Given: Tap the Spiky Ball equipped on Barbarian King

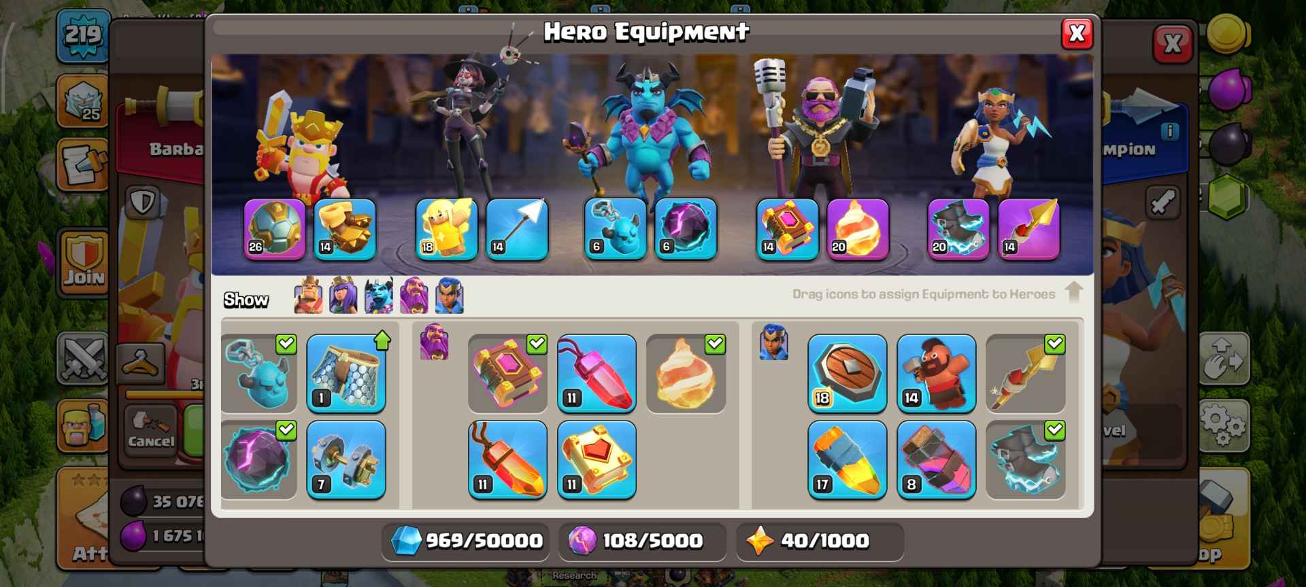Looking at the screenshot, I should [275, 229].
